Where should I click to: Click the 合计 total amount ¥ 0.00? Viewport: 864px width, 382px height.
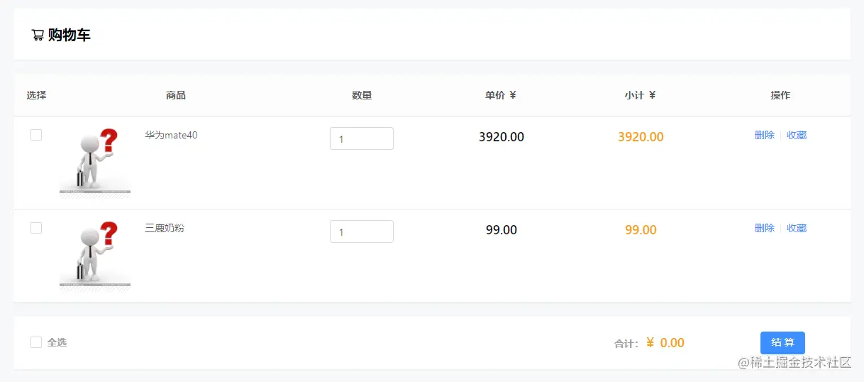pyautogui.click(x=665, y=343)
